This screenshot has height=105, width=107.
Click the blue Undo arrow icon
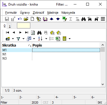pyautogui.click(x=20, y=19)
